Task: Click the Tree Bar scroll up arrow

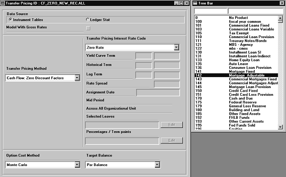Action: pos(280,18)
